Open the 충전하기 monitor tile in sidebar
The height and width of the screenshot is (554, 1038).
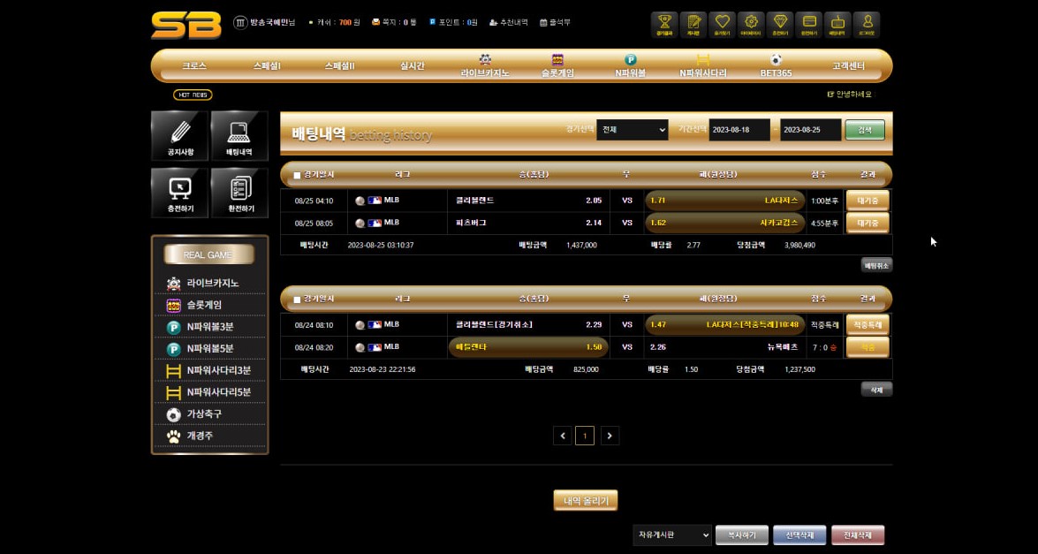pyautogui.click(x=180, y=193)
